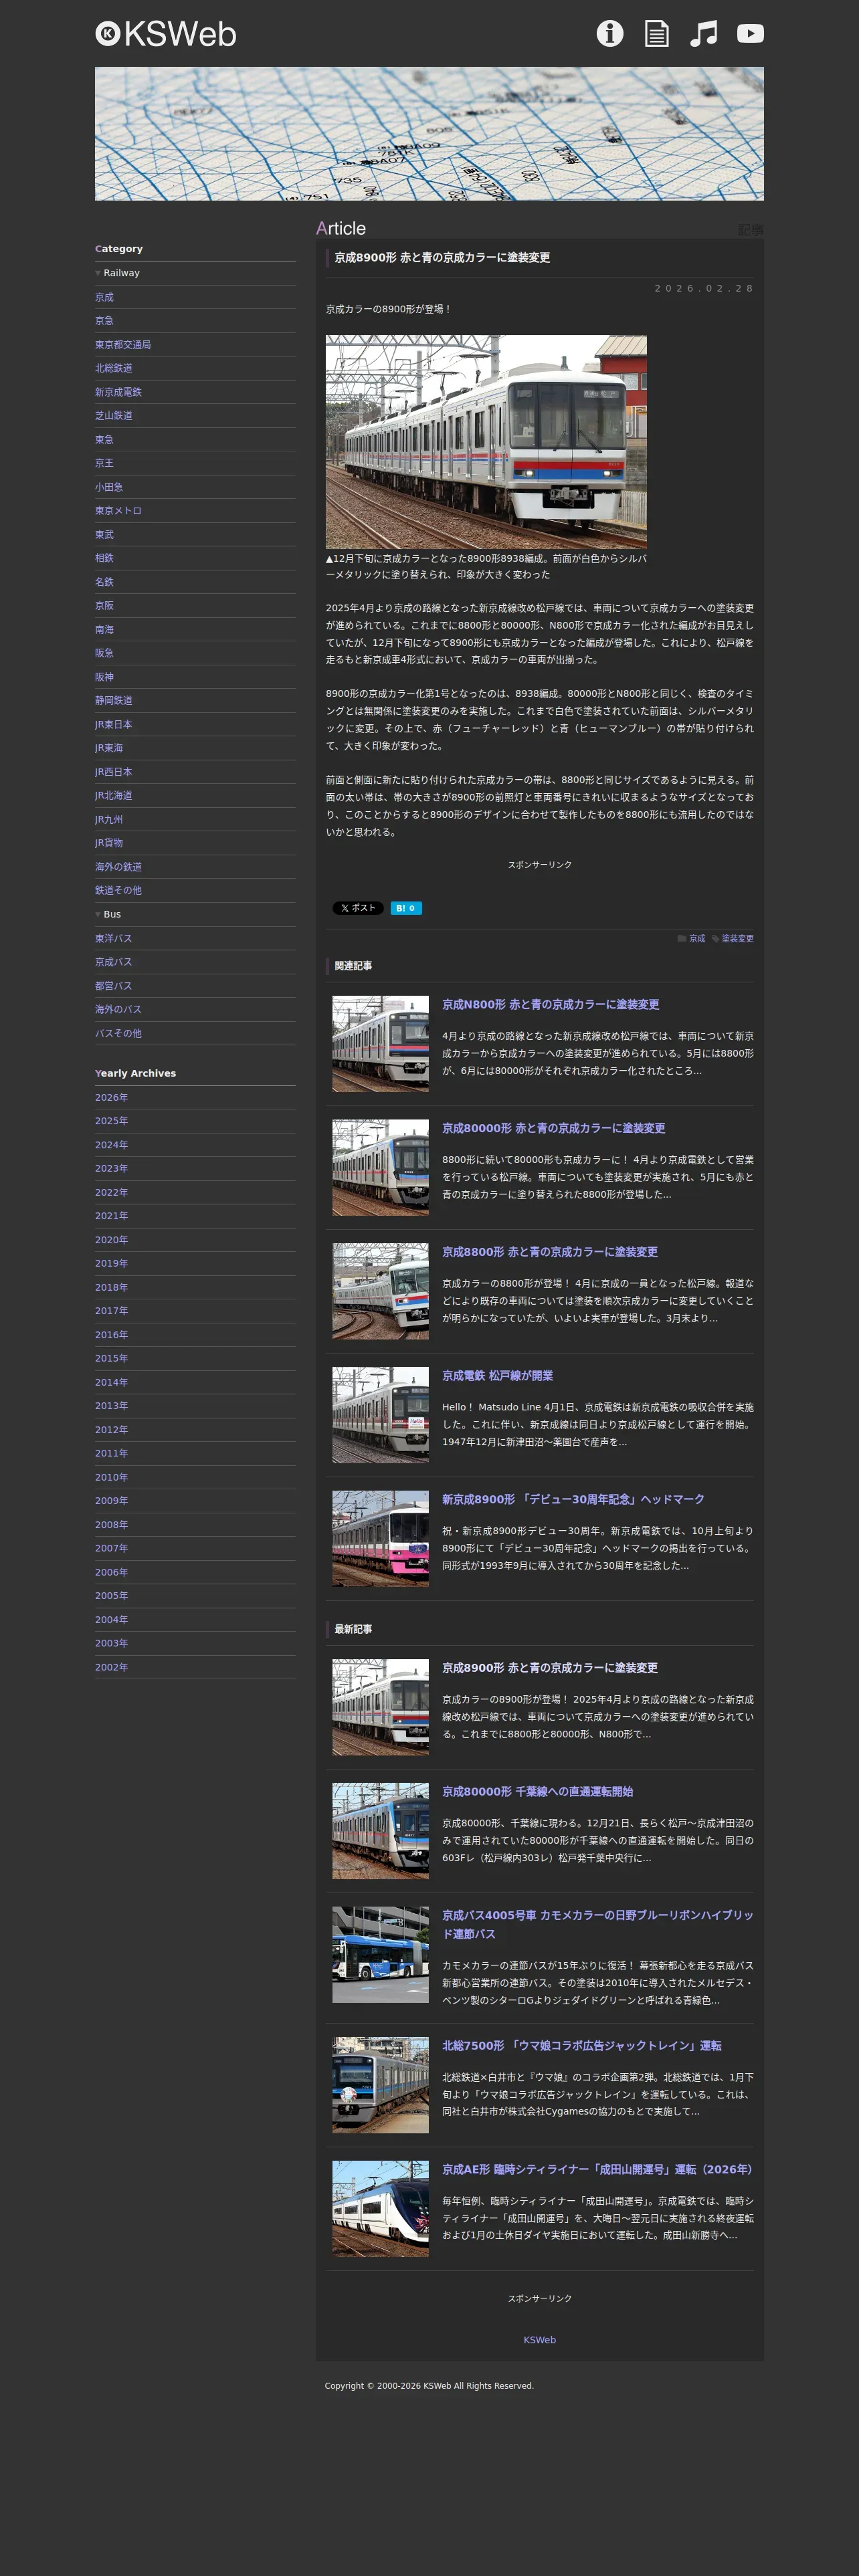Click the KSWeb footer link

pyautogui.click(x=540, y=2340)
